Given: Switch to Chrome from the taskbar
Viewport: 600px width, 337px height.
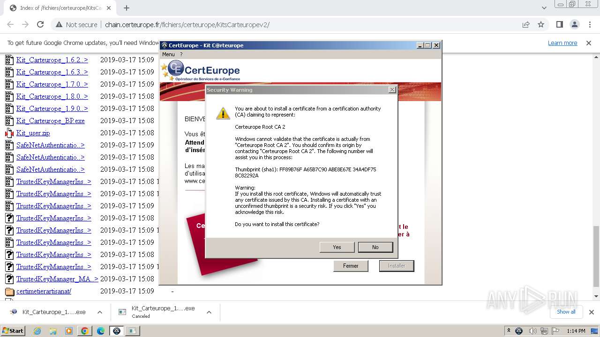Looking at the screenshot, I should (85, 331).
